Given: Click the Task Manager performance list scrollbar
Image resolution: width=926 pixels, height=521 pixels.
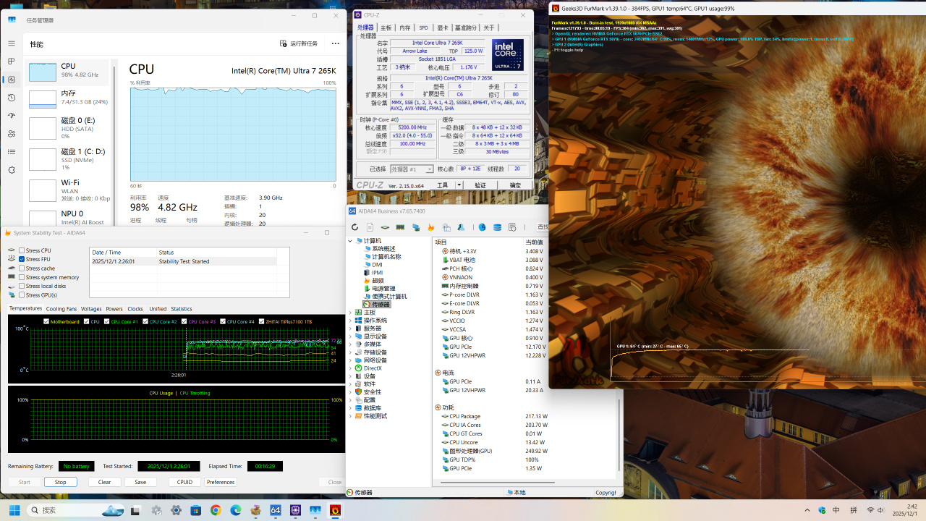Looking at the screenshot, I should tap(113, 145).
